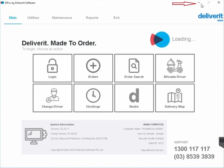The image size is (224, 168).
Task: Visit the help.deliverit.com.au link
Action: (152, 150)
